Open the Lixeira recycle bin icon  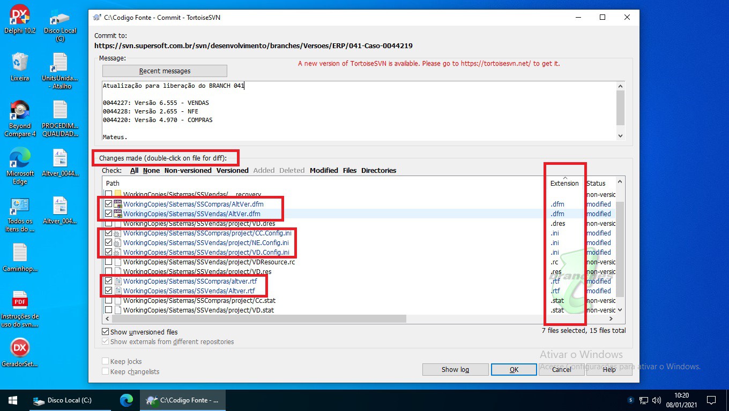pyautogui.click(x=20, y=63)
